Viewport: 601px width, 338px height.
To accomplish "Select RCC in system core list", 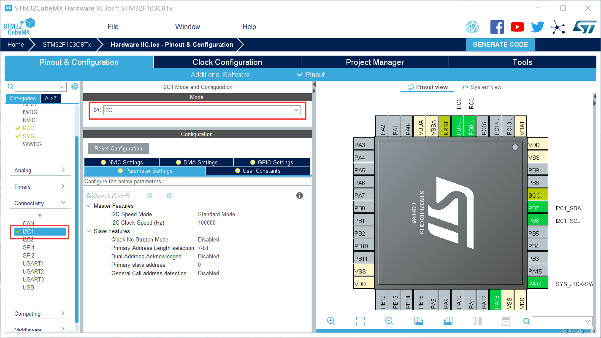I will pos(28,128).
